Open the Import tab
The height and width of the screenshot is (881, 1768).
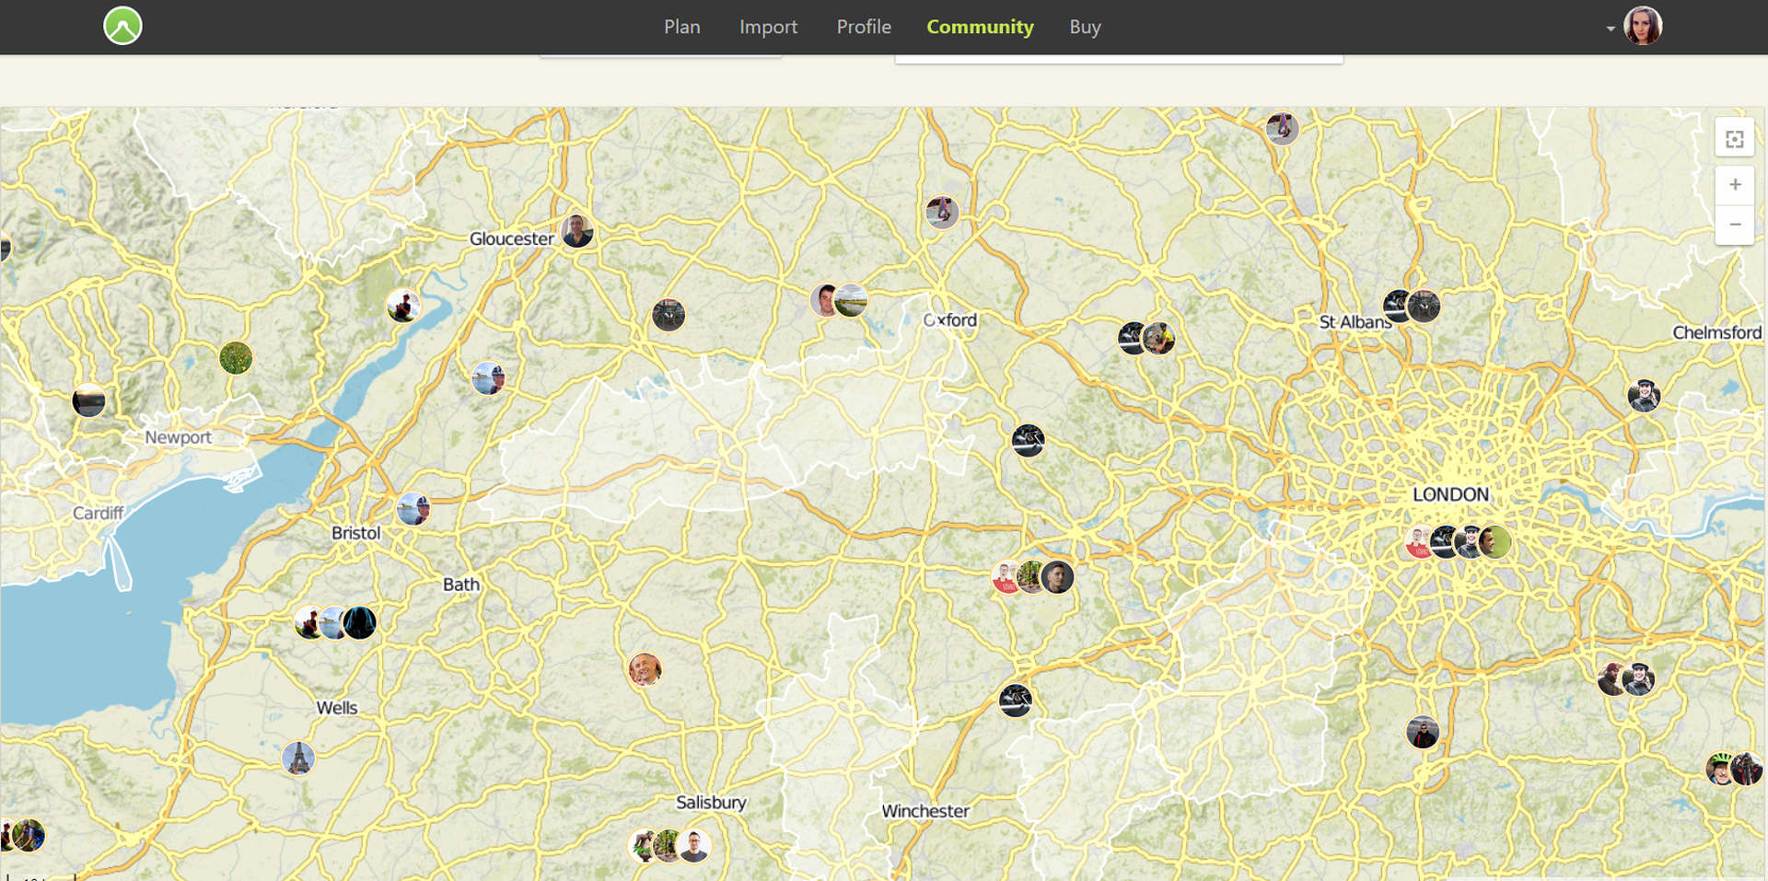(x=768, y=27)
